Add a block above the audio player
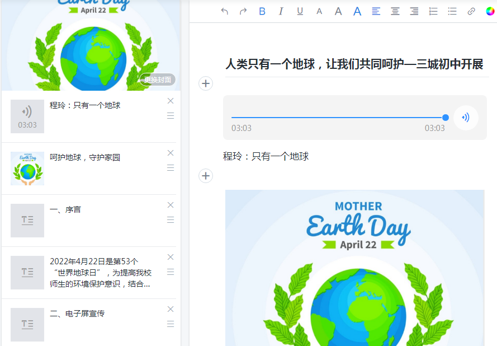 pyautogui.click(x=206, y=83)
